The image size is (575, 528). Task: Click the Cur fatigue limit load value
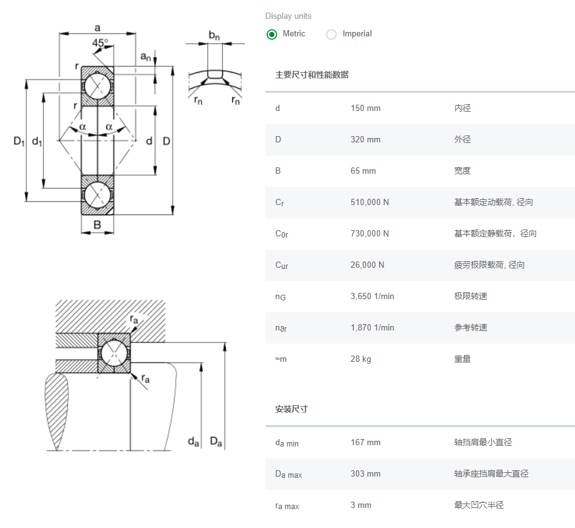pyautogui.click(x=368, y=265)
